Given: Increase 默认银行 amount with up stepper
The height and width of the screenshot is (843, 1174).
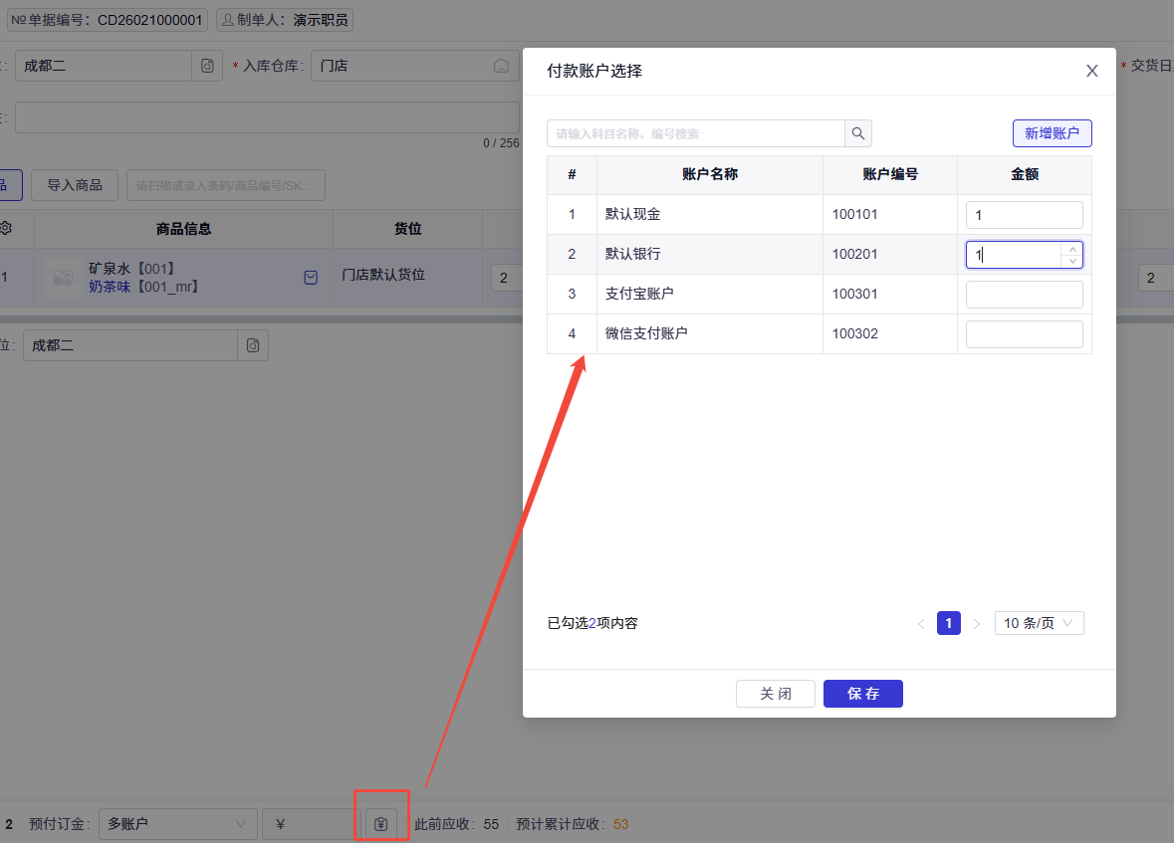Looking at the screenshot, I should pyautogui.click(x=1072, y=249).
